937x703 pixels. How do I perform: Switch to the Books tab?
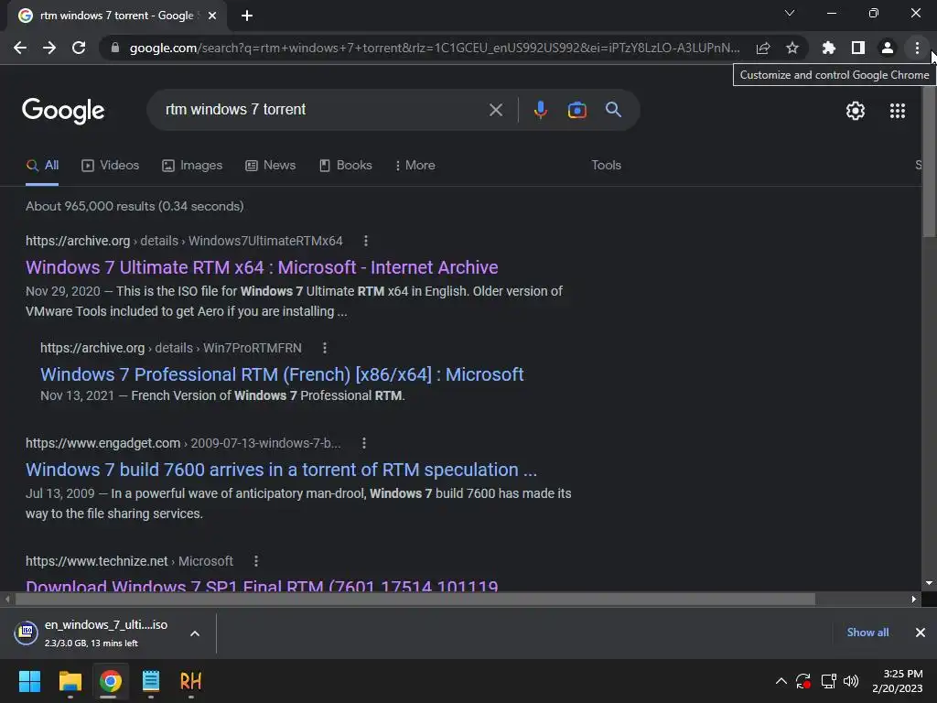pos(346,166)
